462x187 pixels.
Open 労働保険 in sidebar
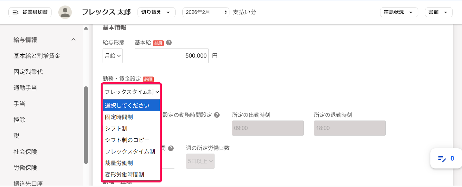pyautogui.click(x=25, y=168)
